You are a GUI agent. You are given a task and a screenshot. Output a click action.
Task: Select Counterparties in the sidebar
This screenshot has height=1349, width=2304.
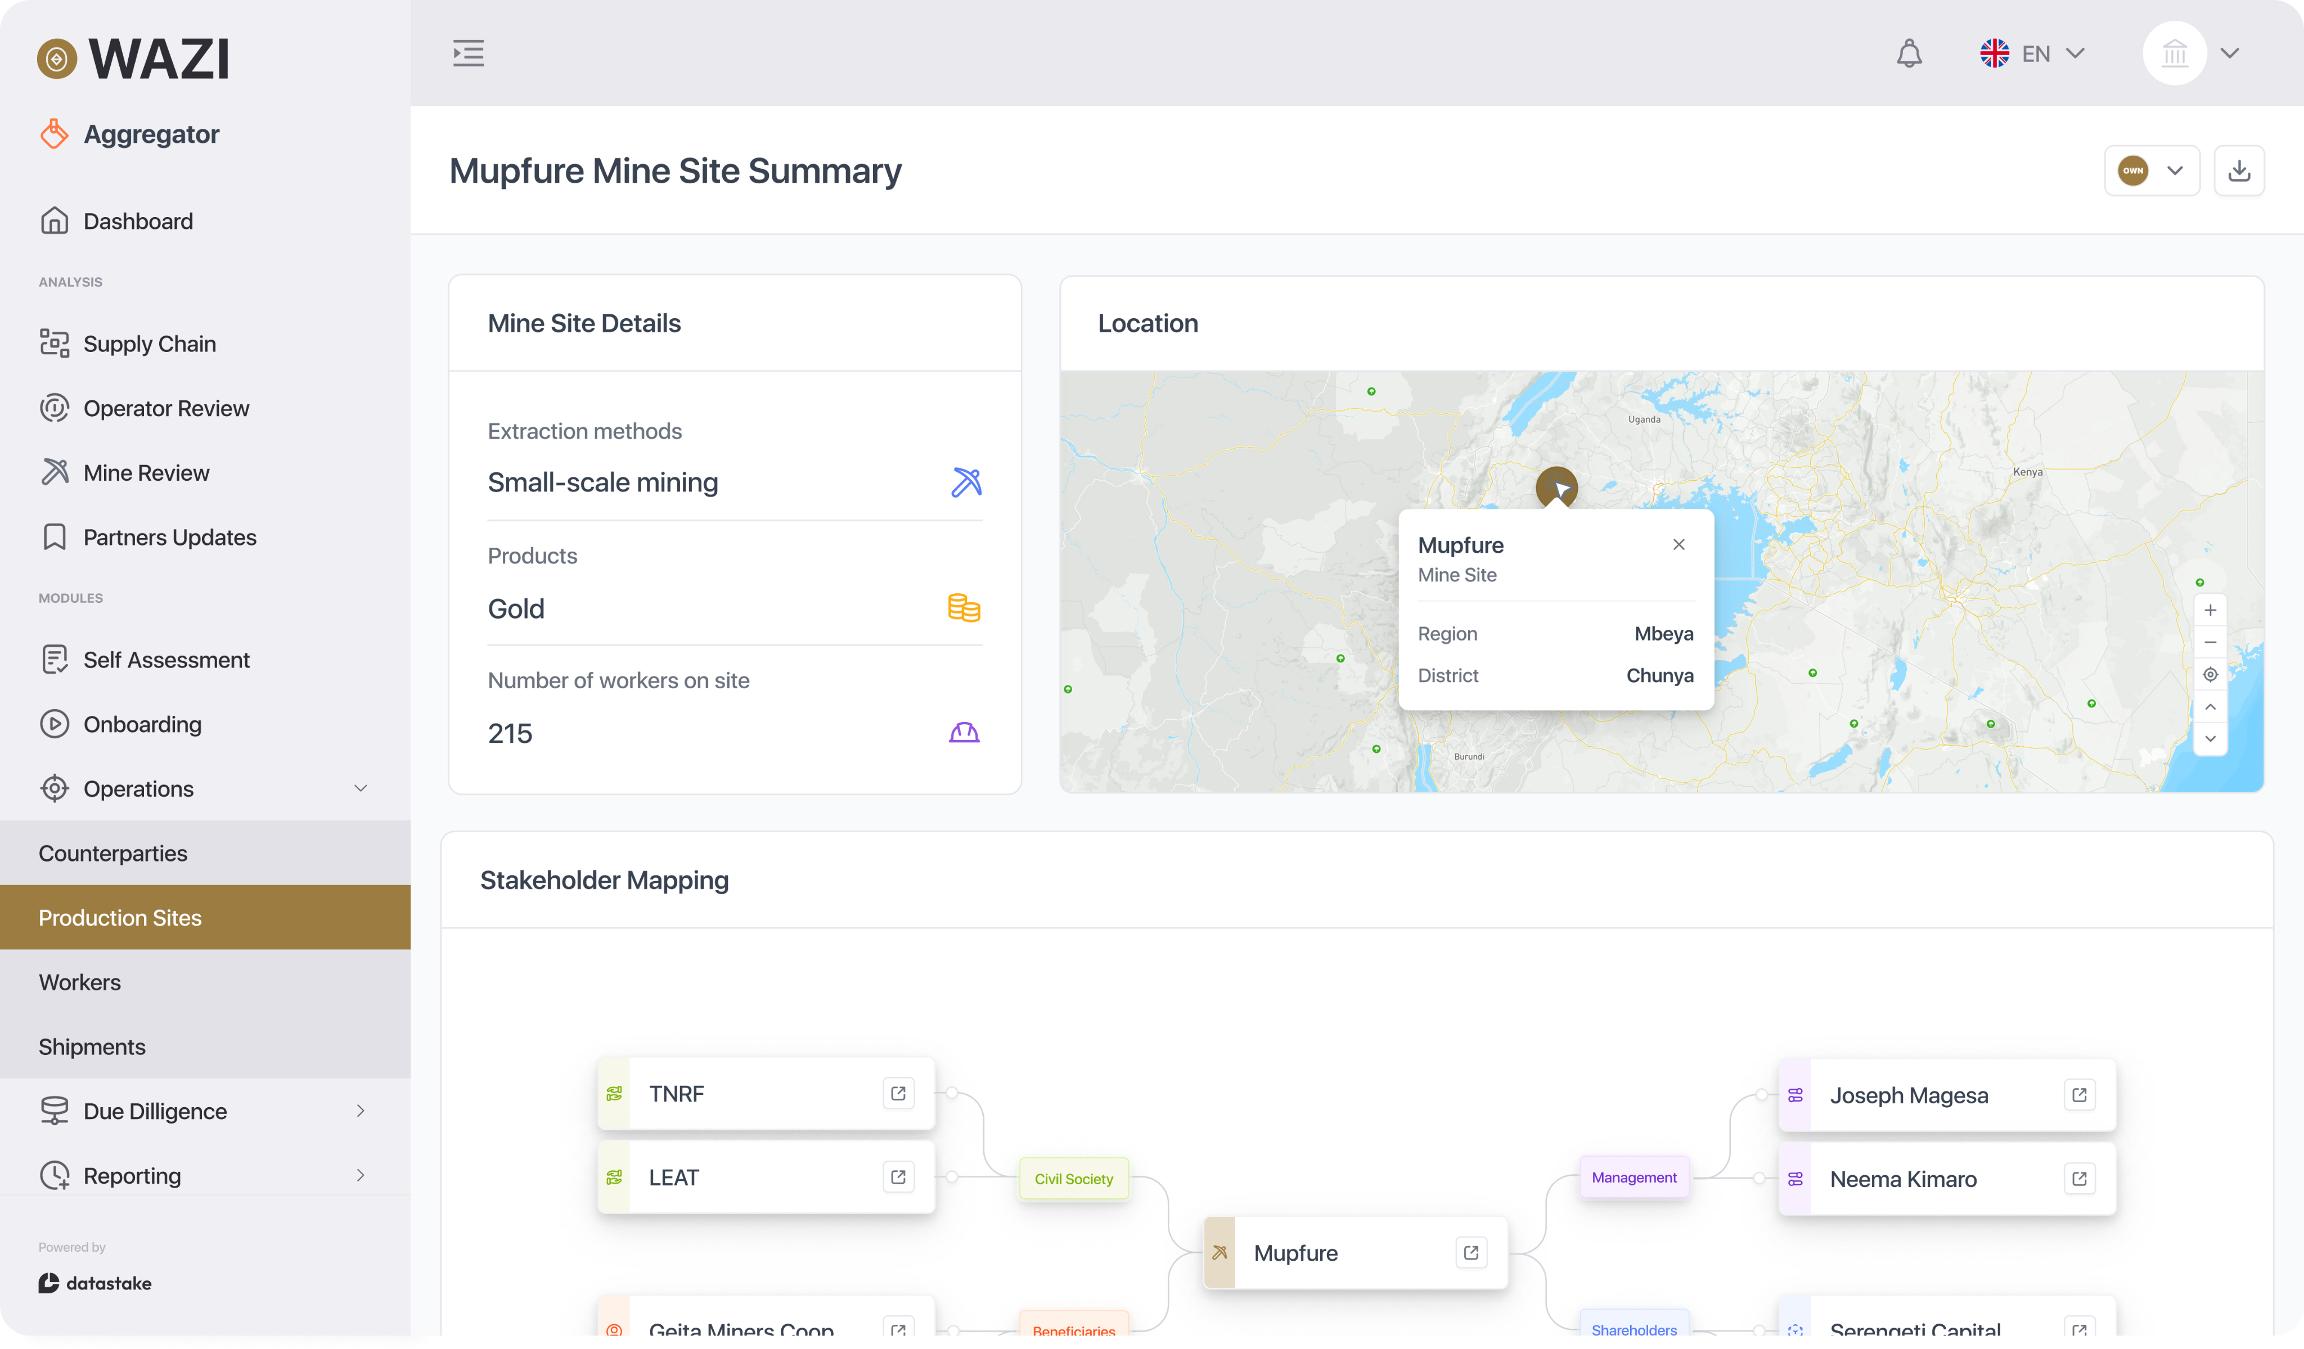coord(112,852)
